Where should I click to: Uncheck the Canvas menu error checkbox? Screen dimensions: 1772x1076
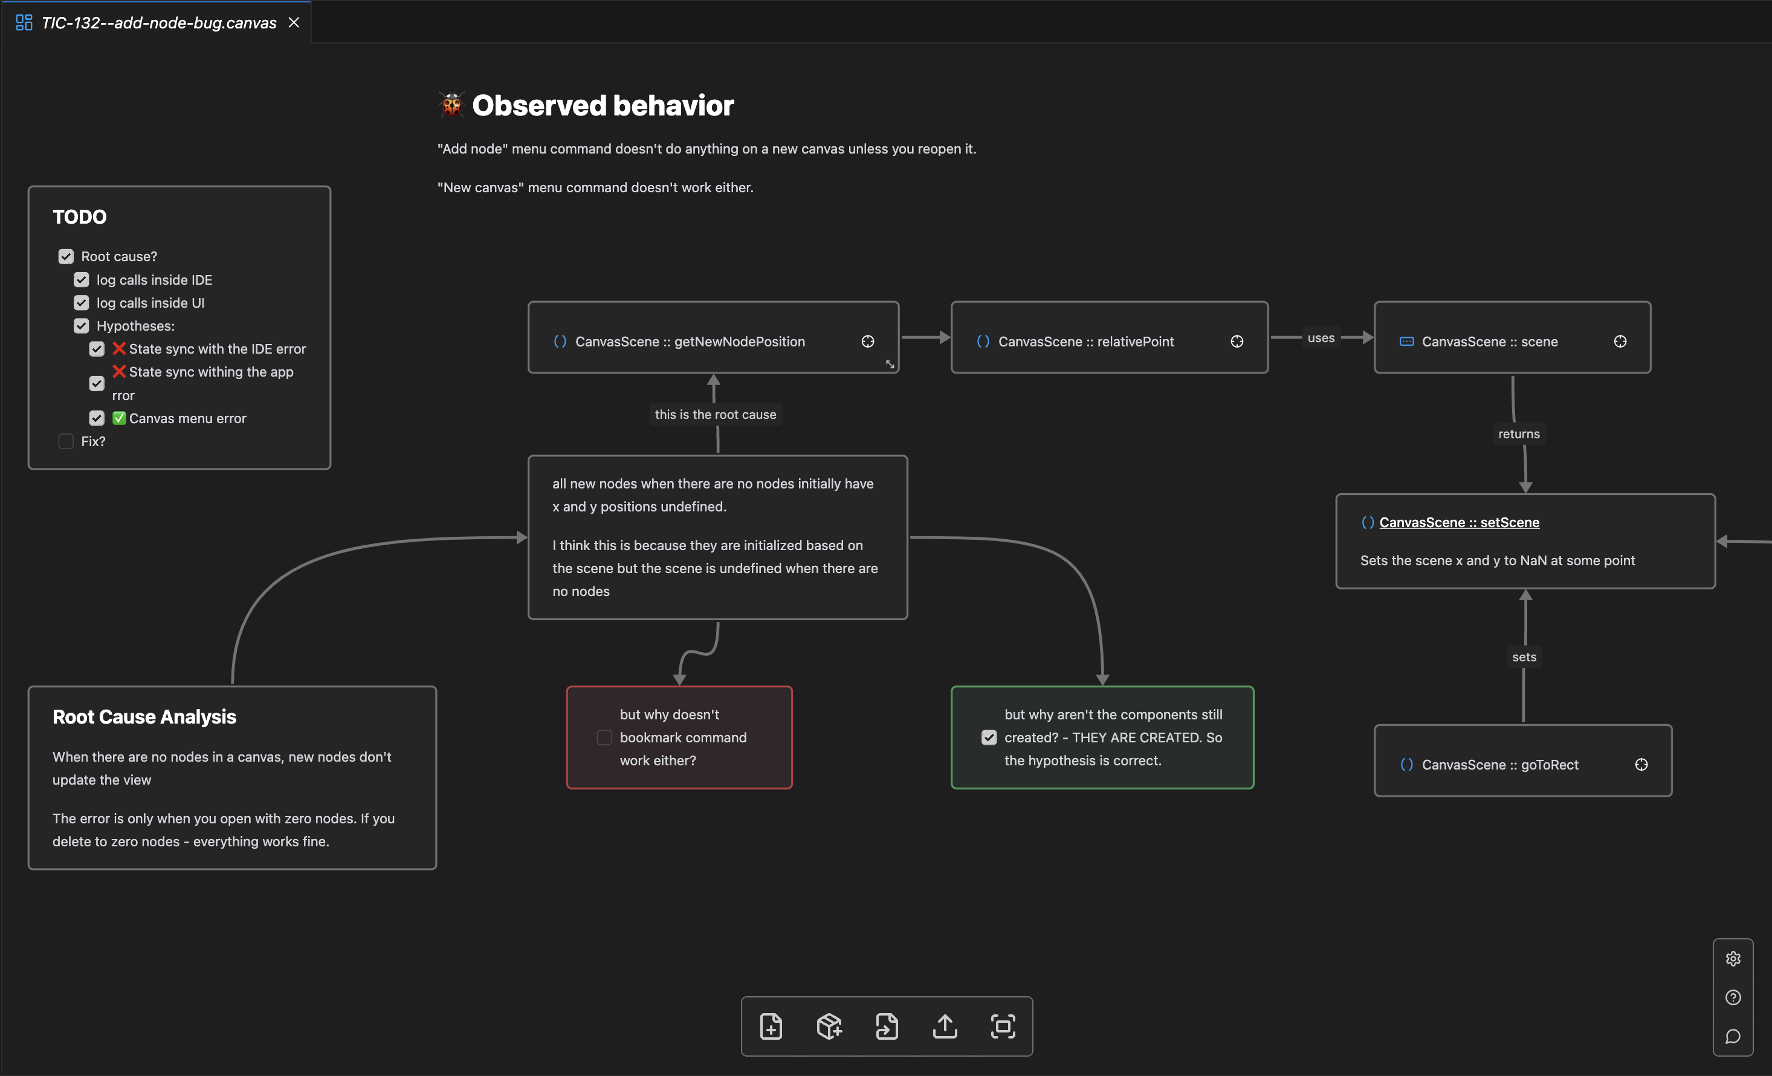(97, 418)
